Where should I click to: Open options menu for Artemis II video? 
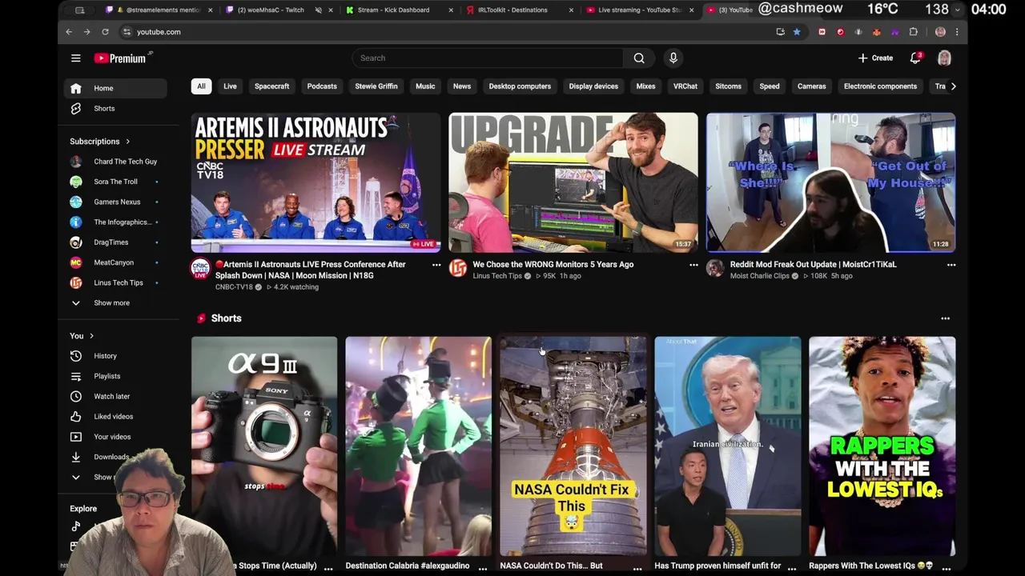click(436, 265)
